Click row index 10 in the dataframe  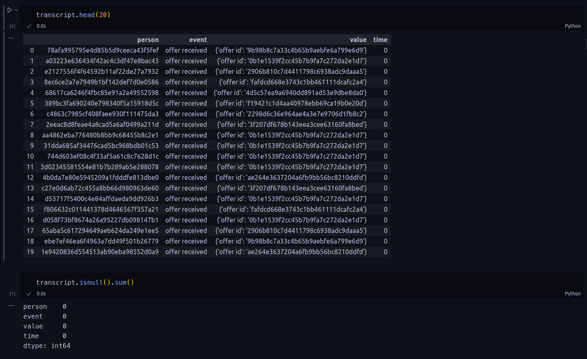point(30,156)
